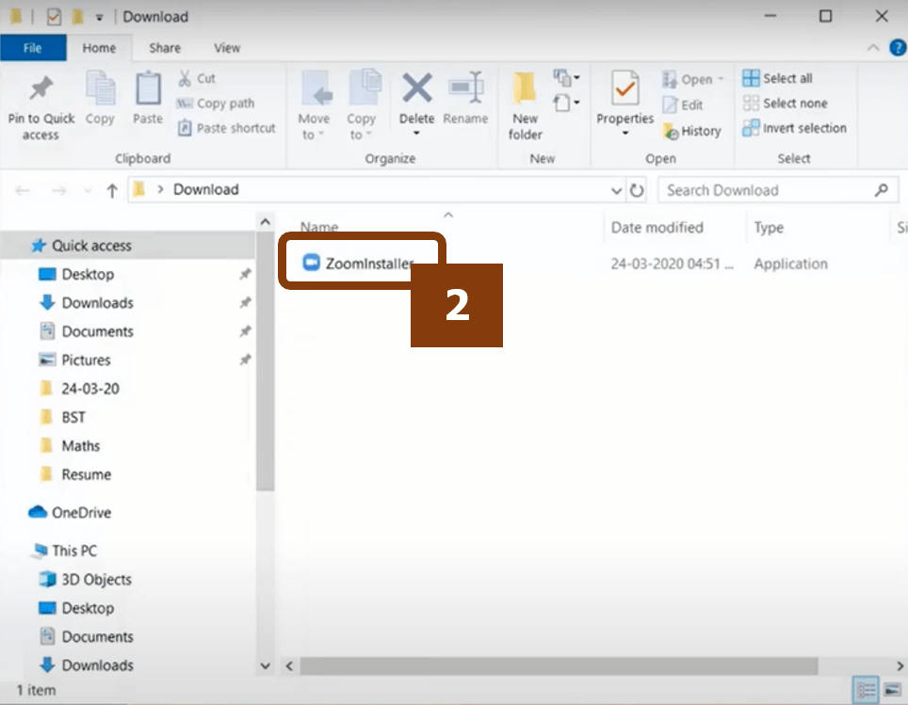The image size is (908, 705).
Task: Switch to the Share tab
Action: click(165, 48)
